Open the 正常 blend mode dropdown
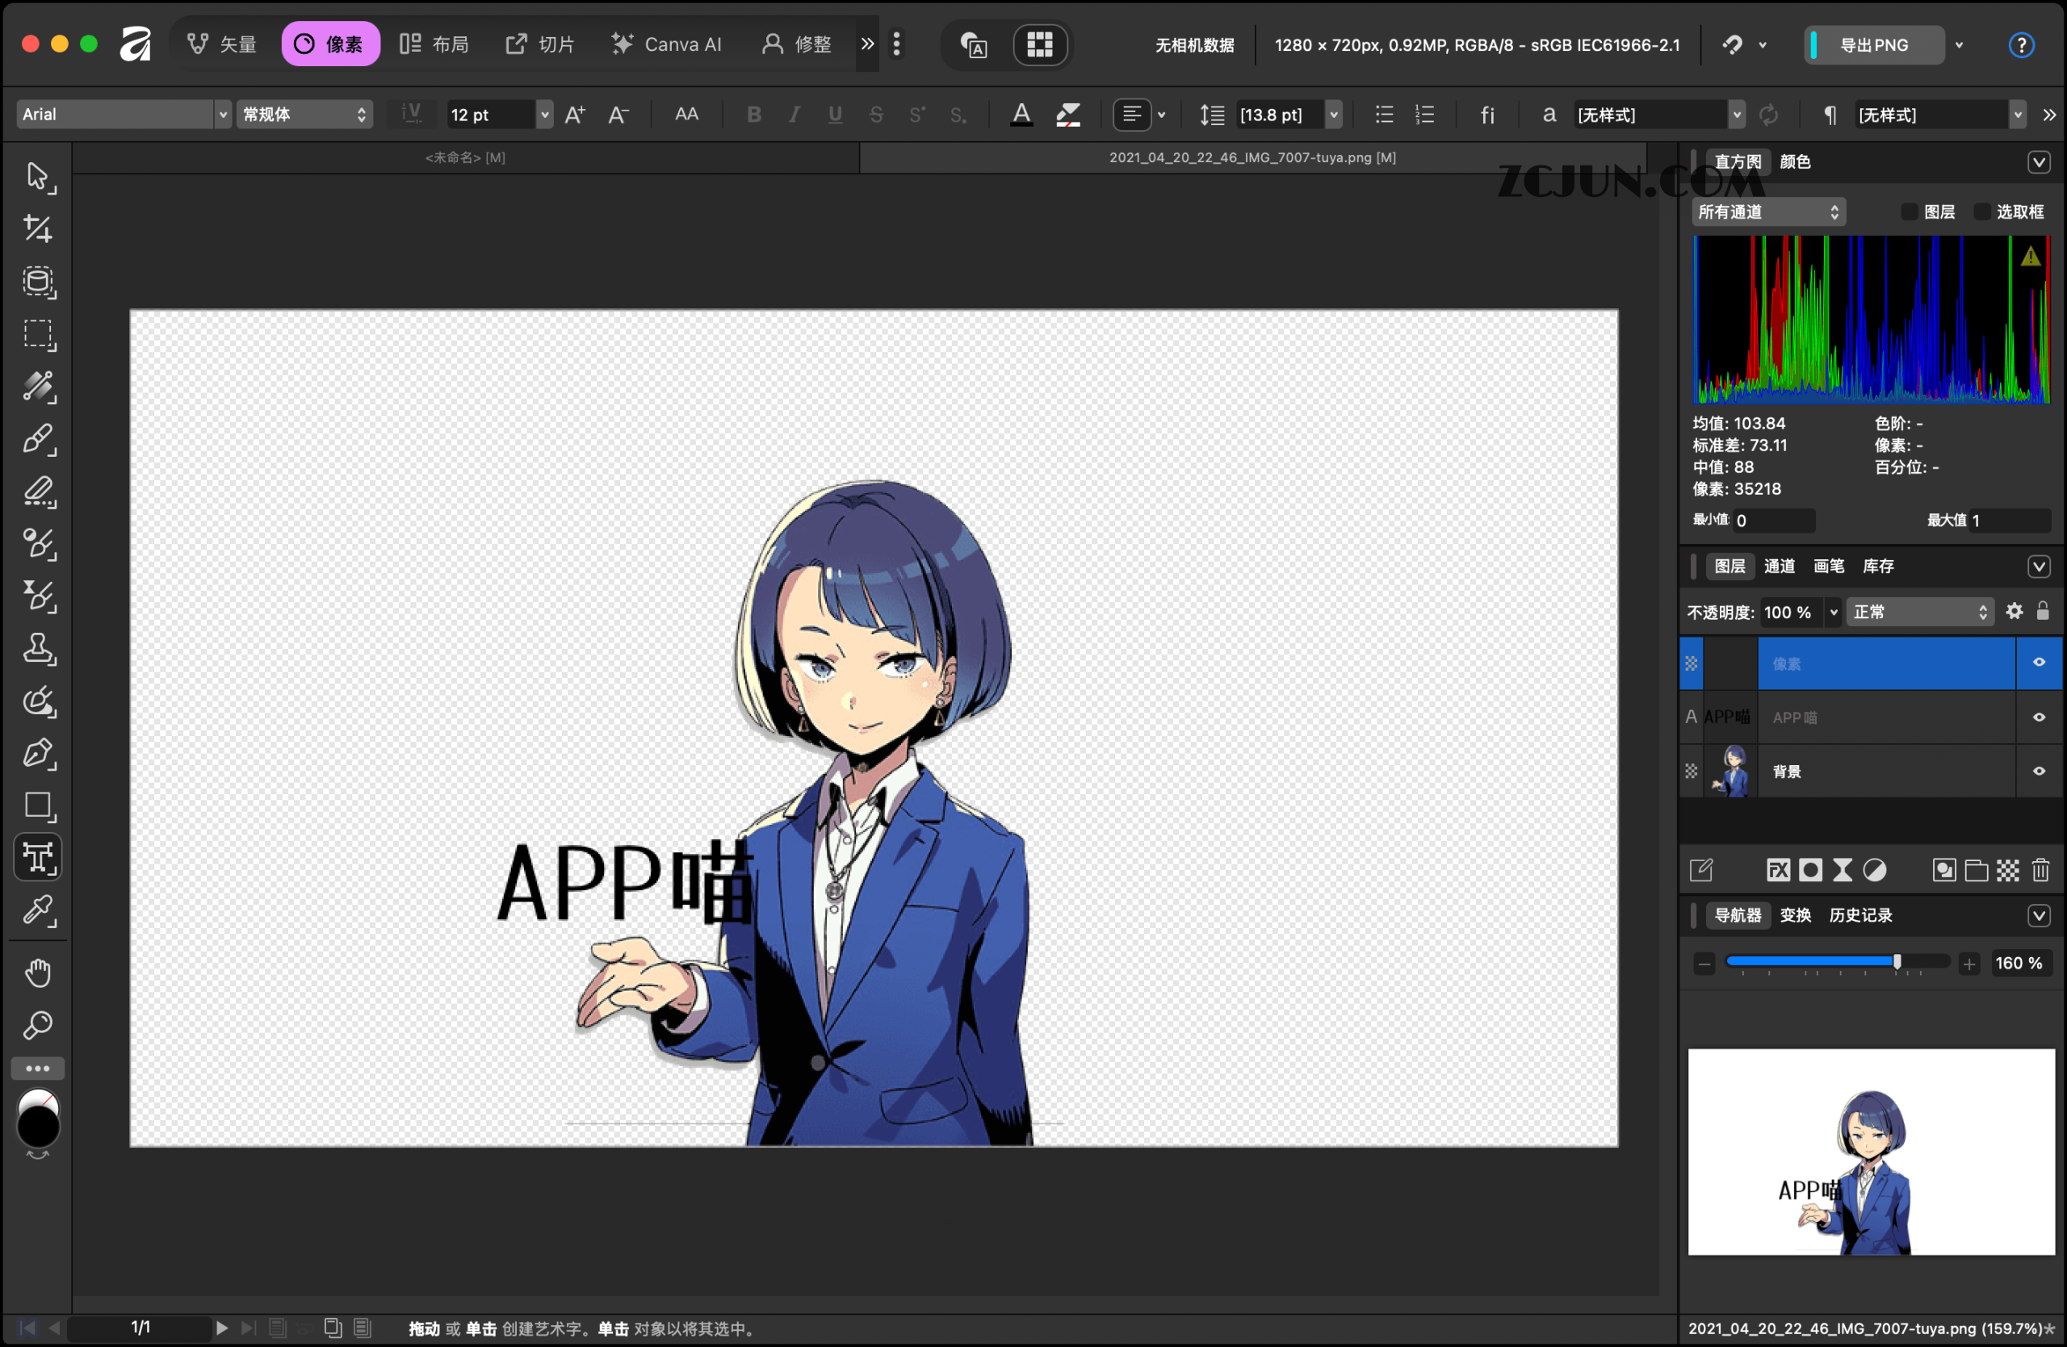2067x1347 pixels. [x=1919, y=612]
